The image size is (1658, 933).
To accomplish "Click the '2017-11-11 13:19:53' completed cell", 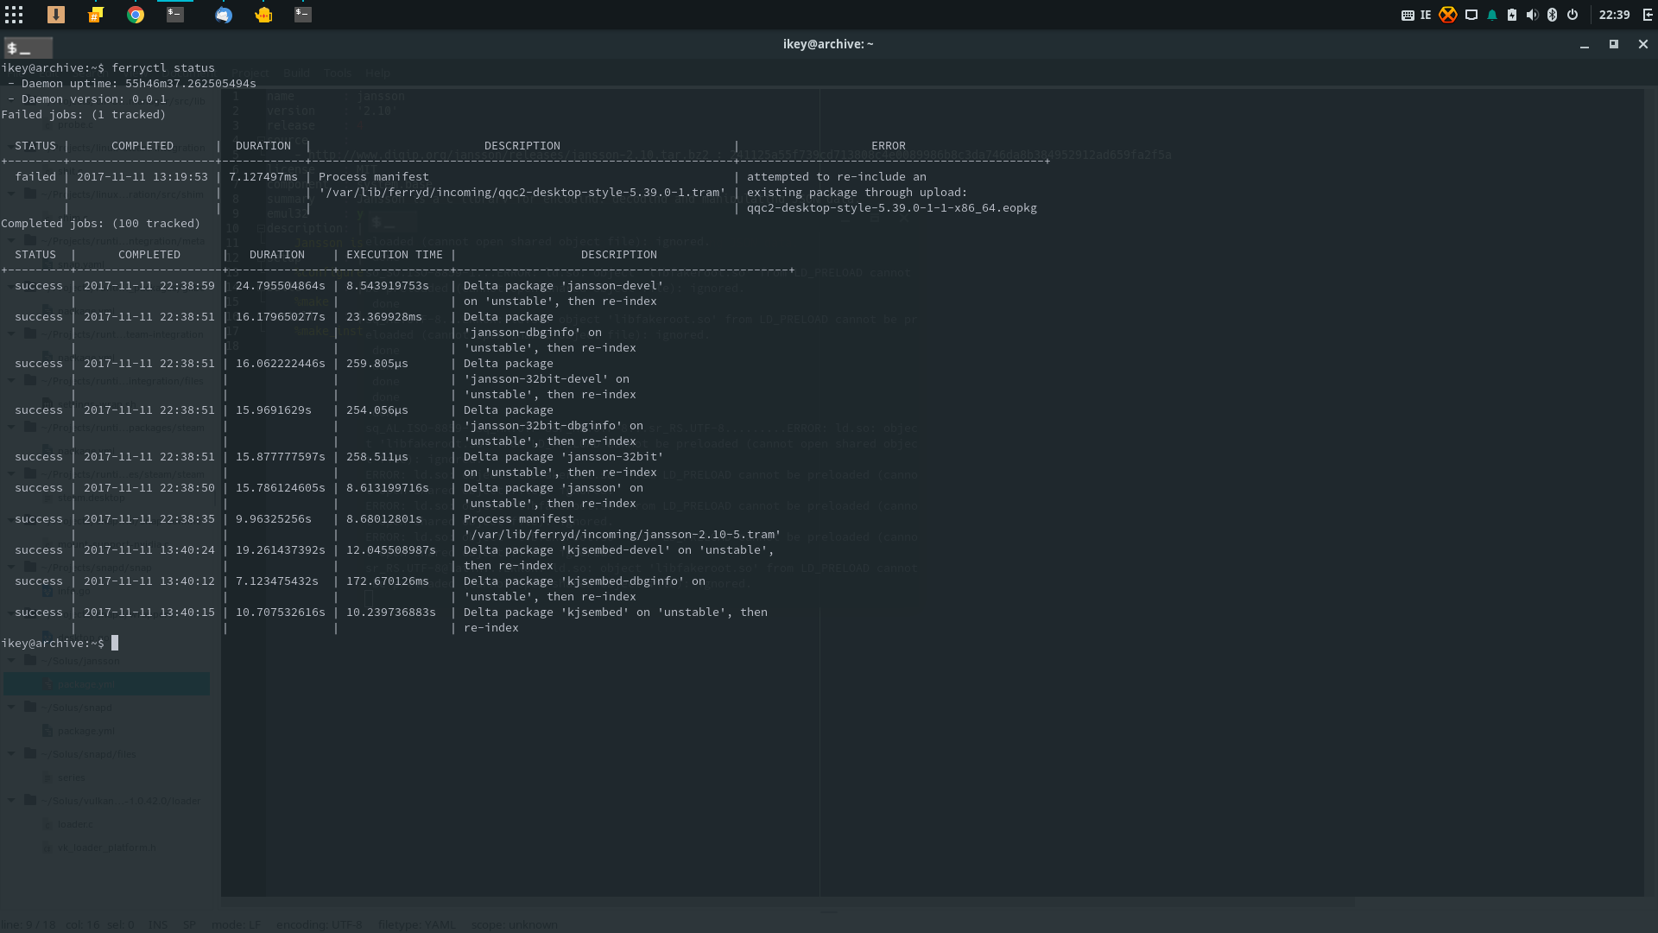I will 142,177.
